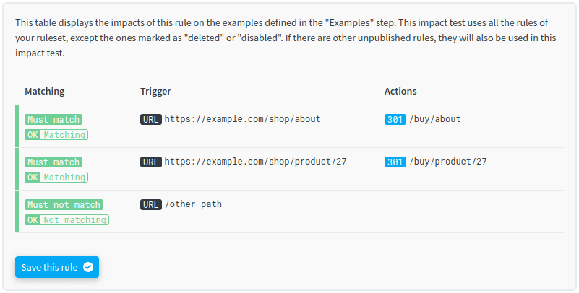Click the OK Not matching badge
Viewport: 579px width, 293px height.
pyautogui.click(x=67, y=220)
